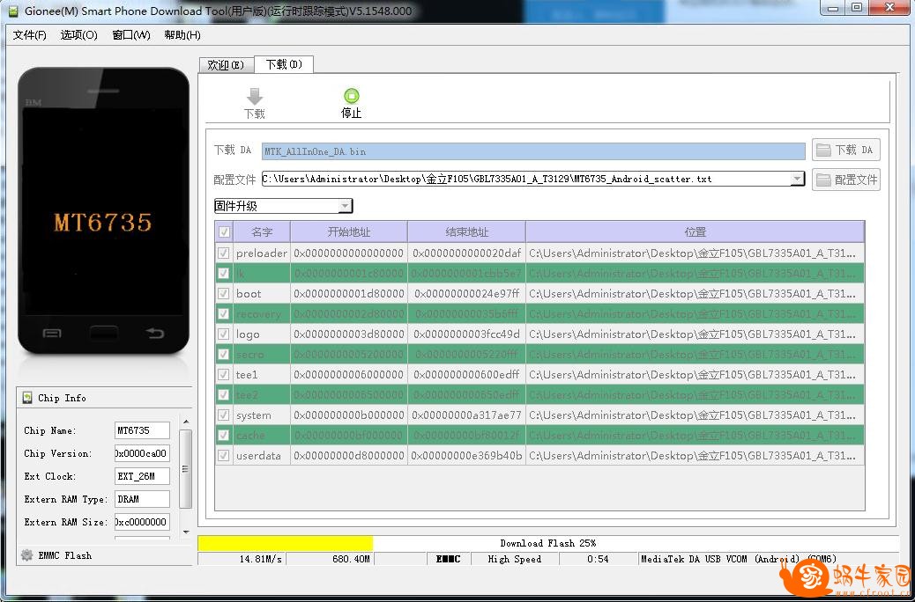
Task: Open the scatter file path dropdown
Action: click(x=797, y=179)
